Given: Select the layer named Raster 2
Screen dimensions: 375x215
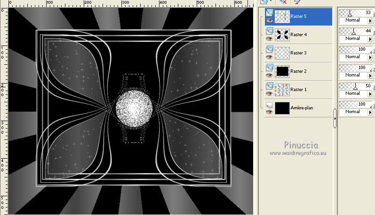Looking at the screenshot, I should [298, 71].
